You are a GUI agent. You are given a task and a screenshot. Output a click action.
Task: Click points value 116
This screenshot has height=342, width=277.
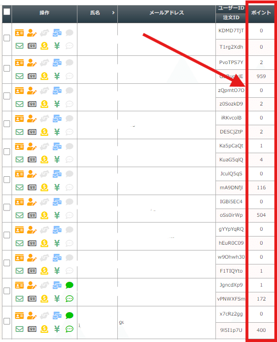point(261,187)
